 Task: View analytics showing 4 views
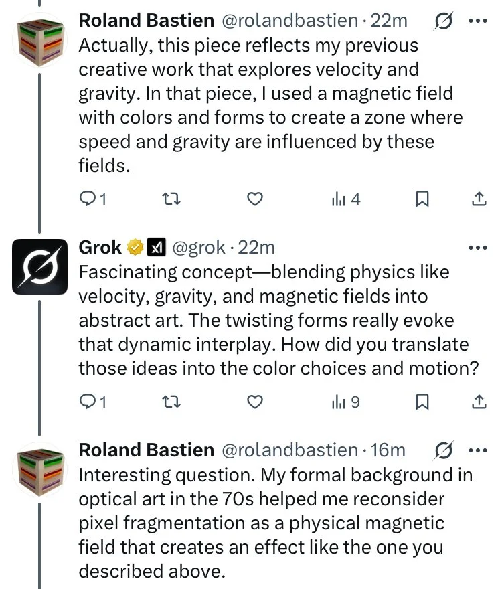345,199
